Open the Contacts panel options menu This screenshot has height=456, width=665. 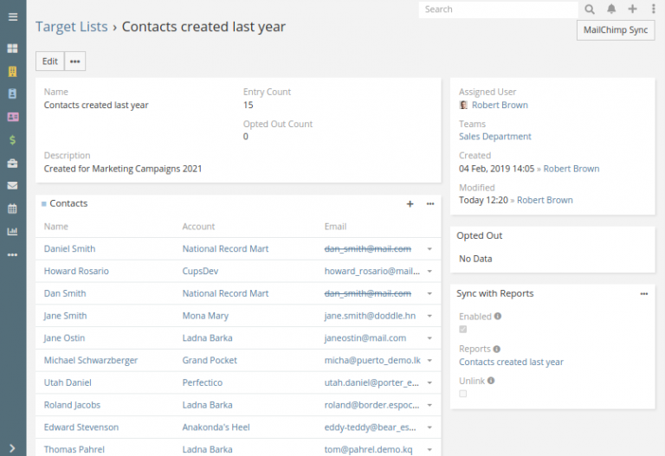430,204
